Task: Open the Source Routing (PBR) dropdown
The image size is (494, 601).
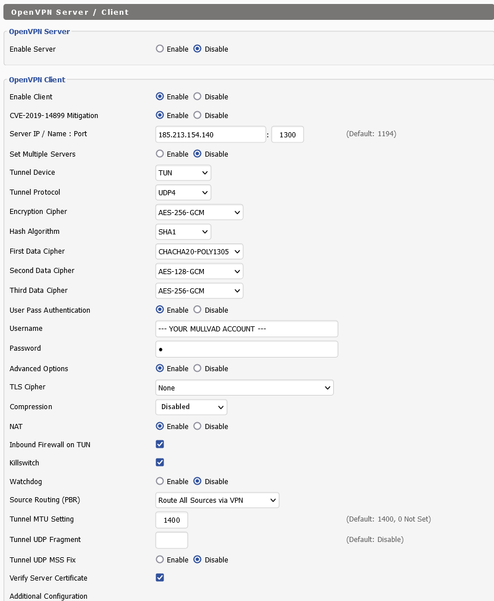Action: point(217,500)
